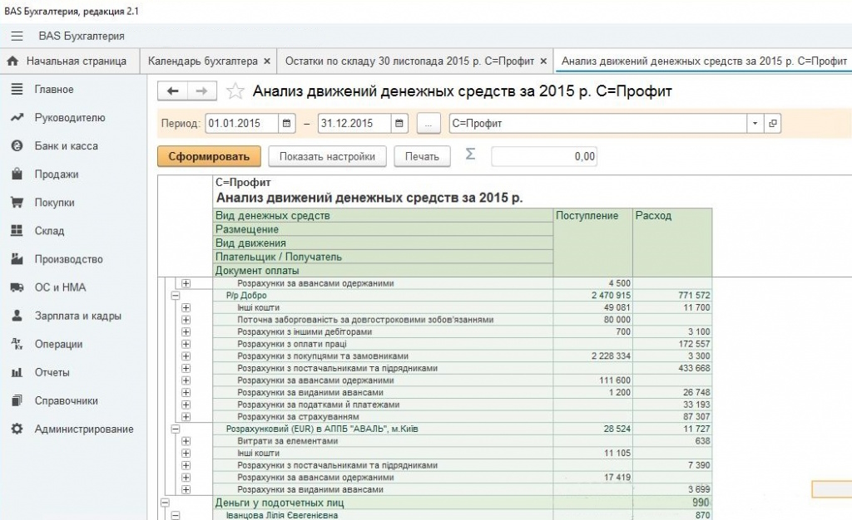Open the Операции section
Viewport: 852px width, 520px height.
click(58, 344)
